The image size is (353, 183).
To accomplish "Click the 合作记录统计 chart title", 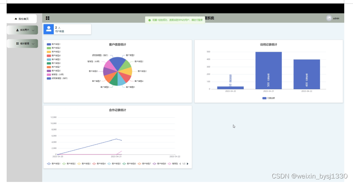I will 118,110.
